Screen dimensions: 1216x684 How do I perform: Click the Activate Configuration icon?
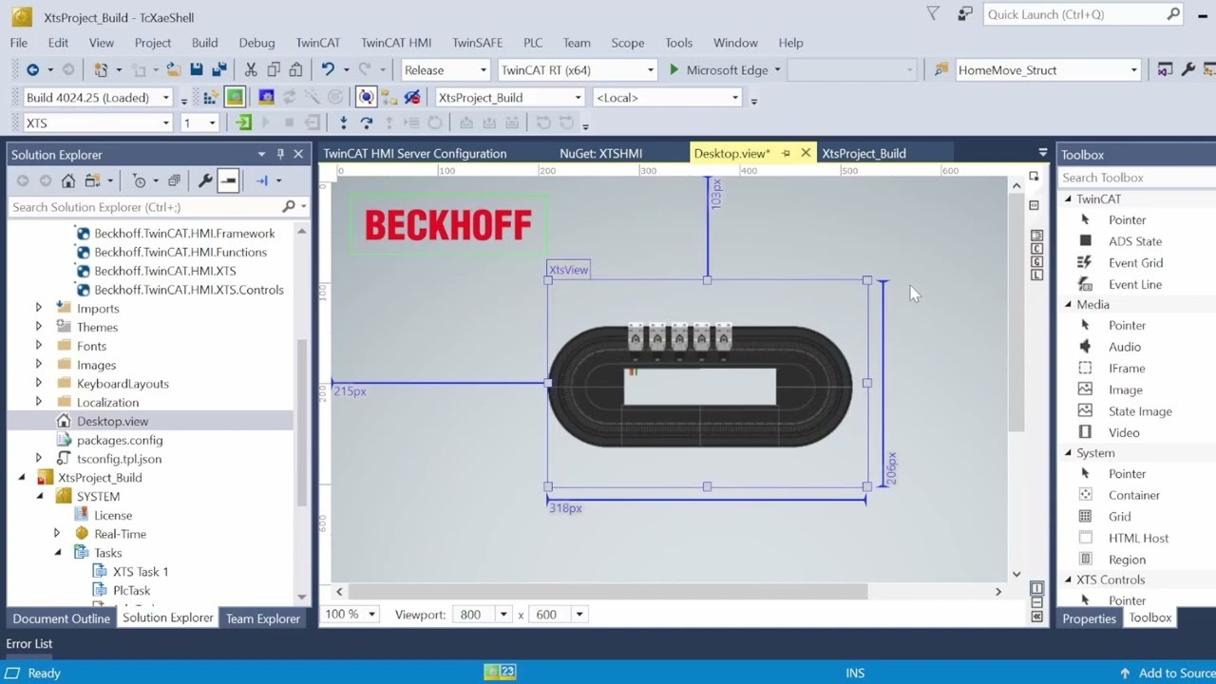point(211,97)
